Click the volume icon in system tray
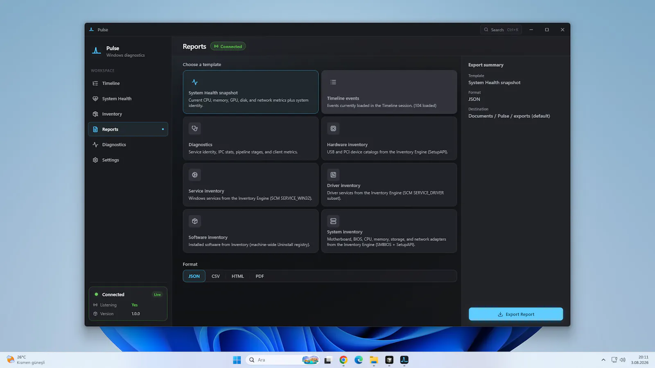The image size is (655, 368). pos(623,360)
